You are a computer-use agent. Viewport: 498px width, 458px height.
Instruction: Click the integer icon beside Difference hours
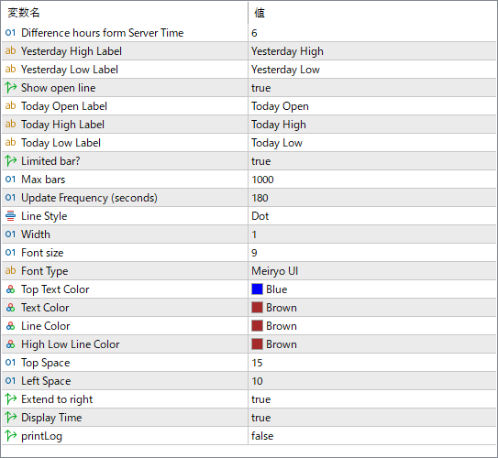(10, 33)
